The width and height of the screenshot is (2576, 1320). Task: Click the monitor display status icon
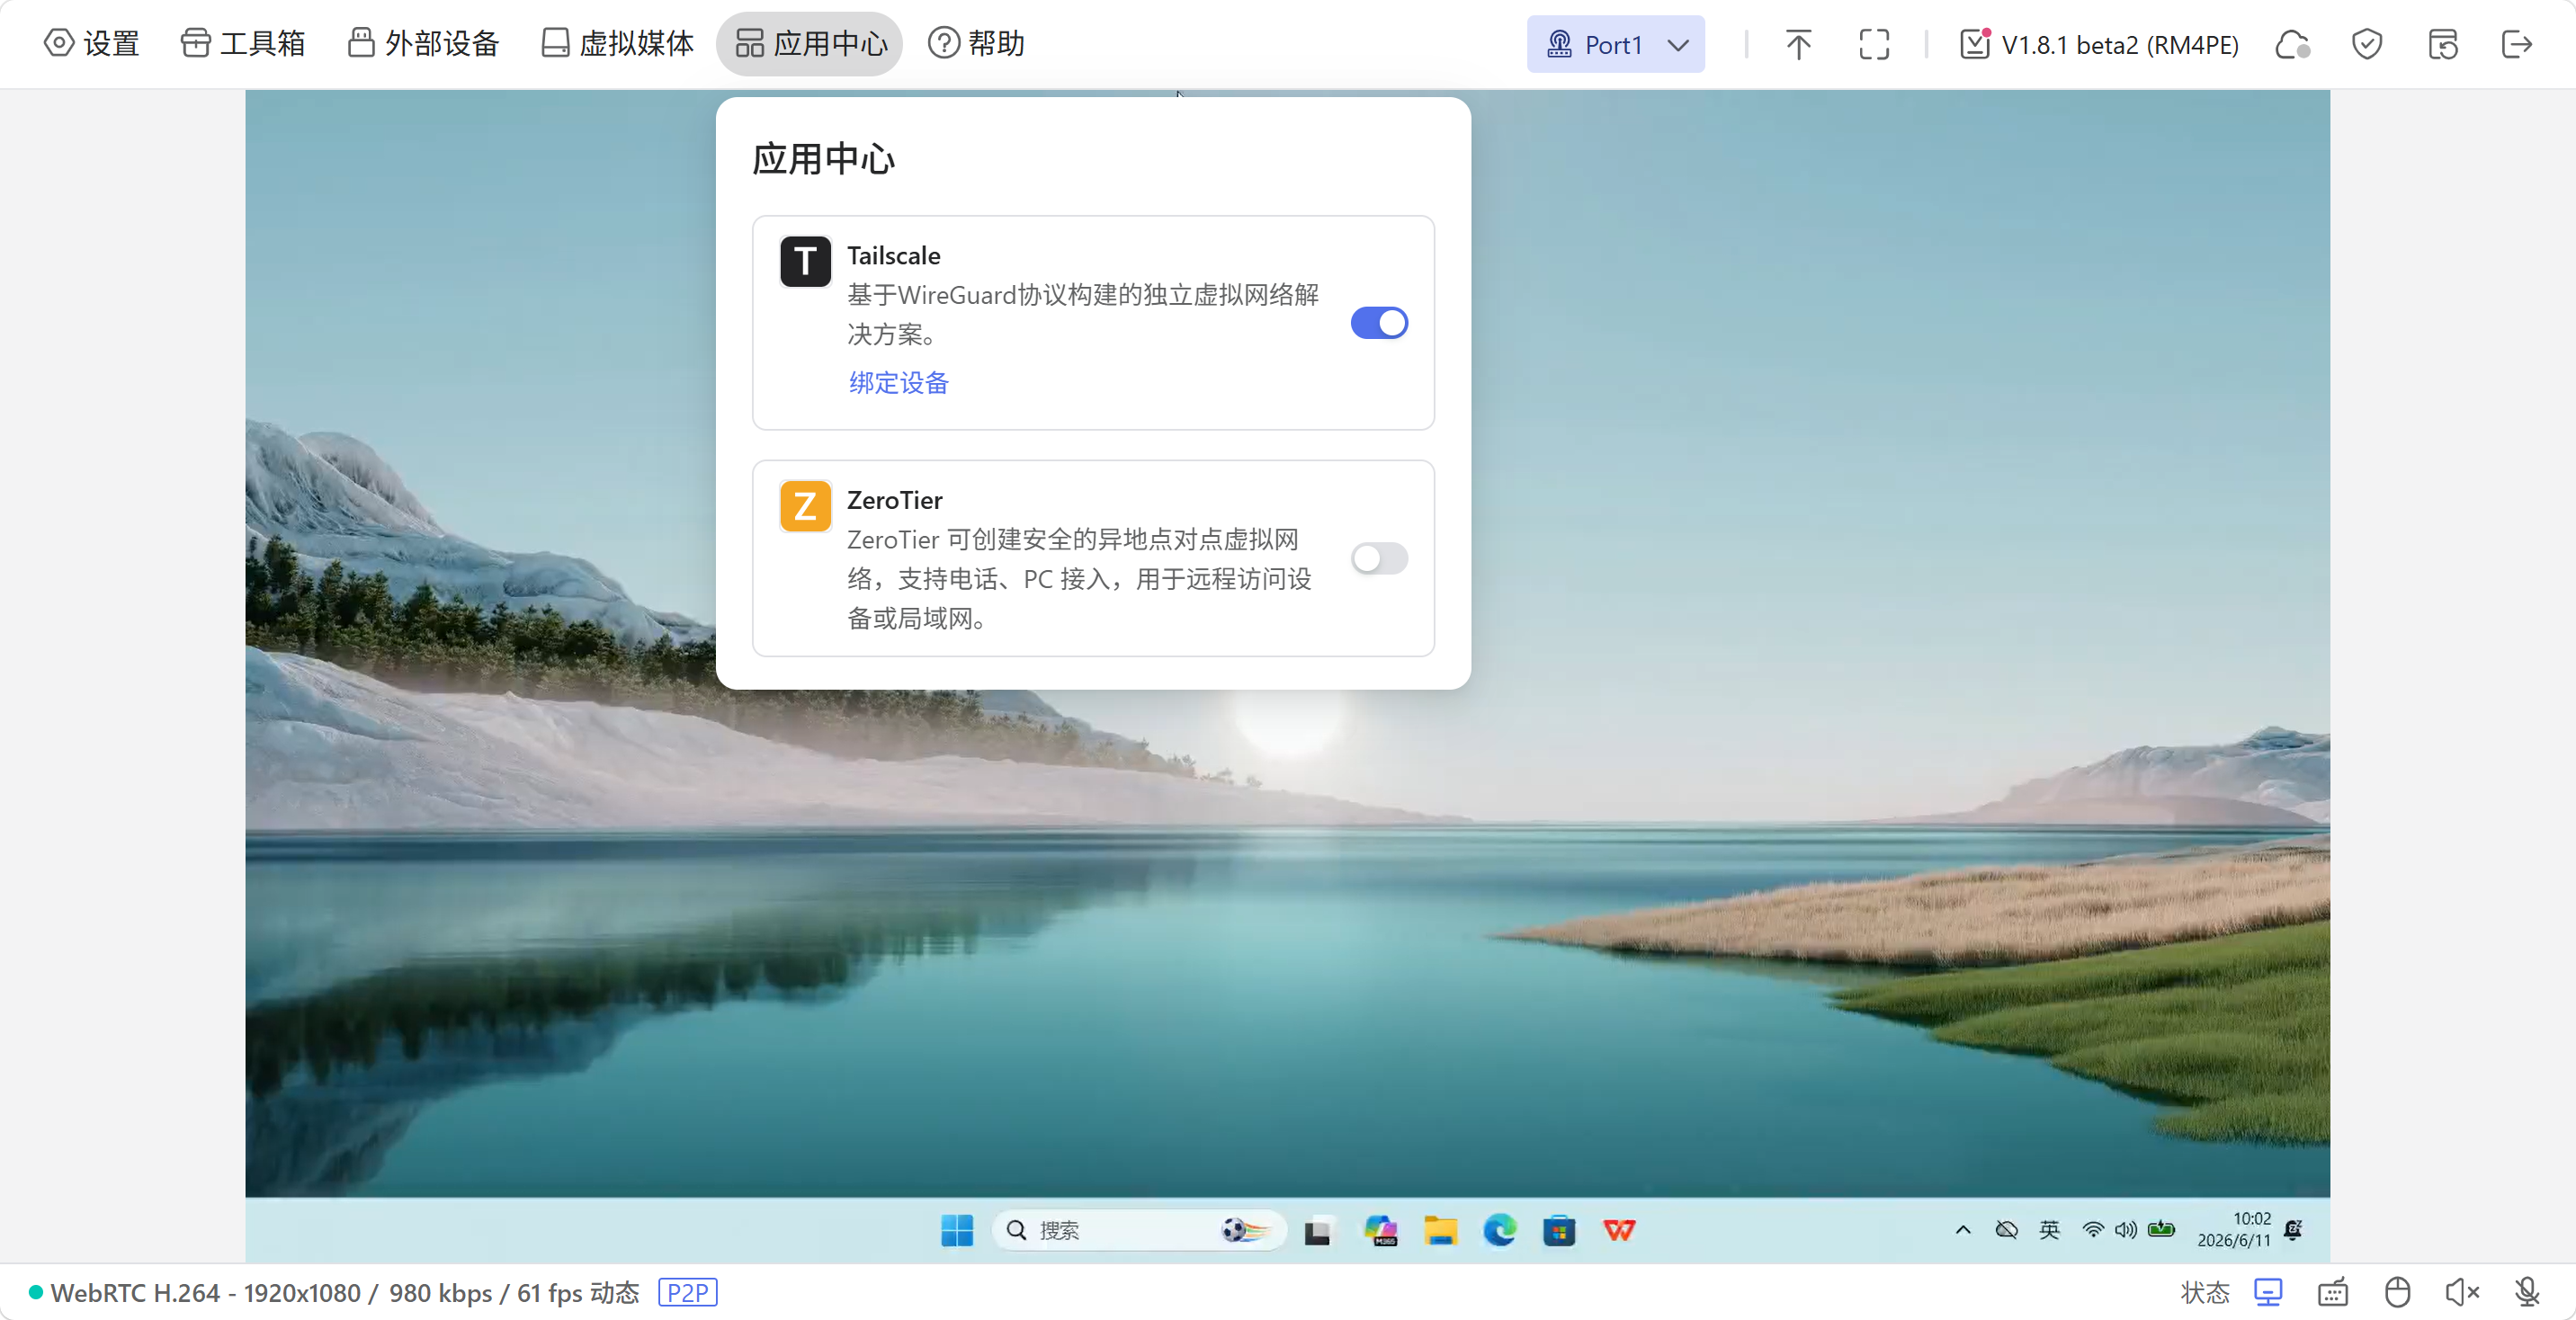coord(2268,1292)
